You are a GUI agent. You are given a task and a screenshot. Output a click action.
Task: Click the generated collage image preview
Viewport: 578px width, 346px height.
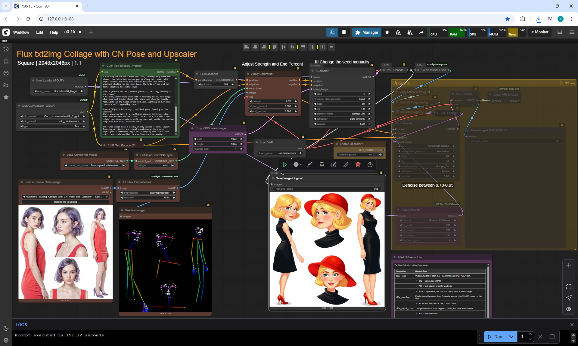click(327, 250)
